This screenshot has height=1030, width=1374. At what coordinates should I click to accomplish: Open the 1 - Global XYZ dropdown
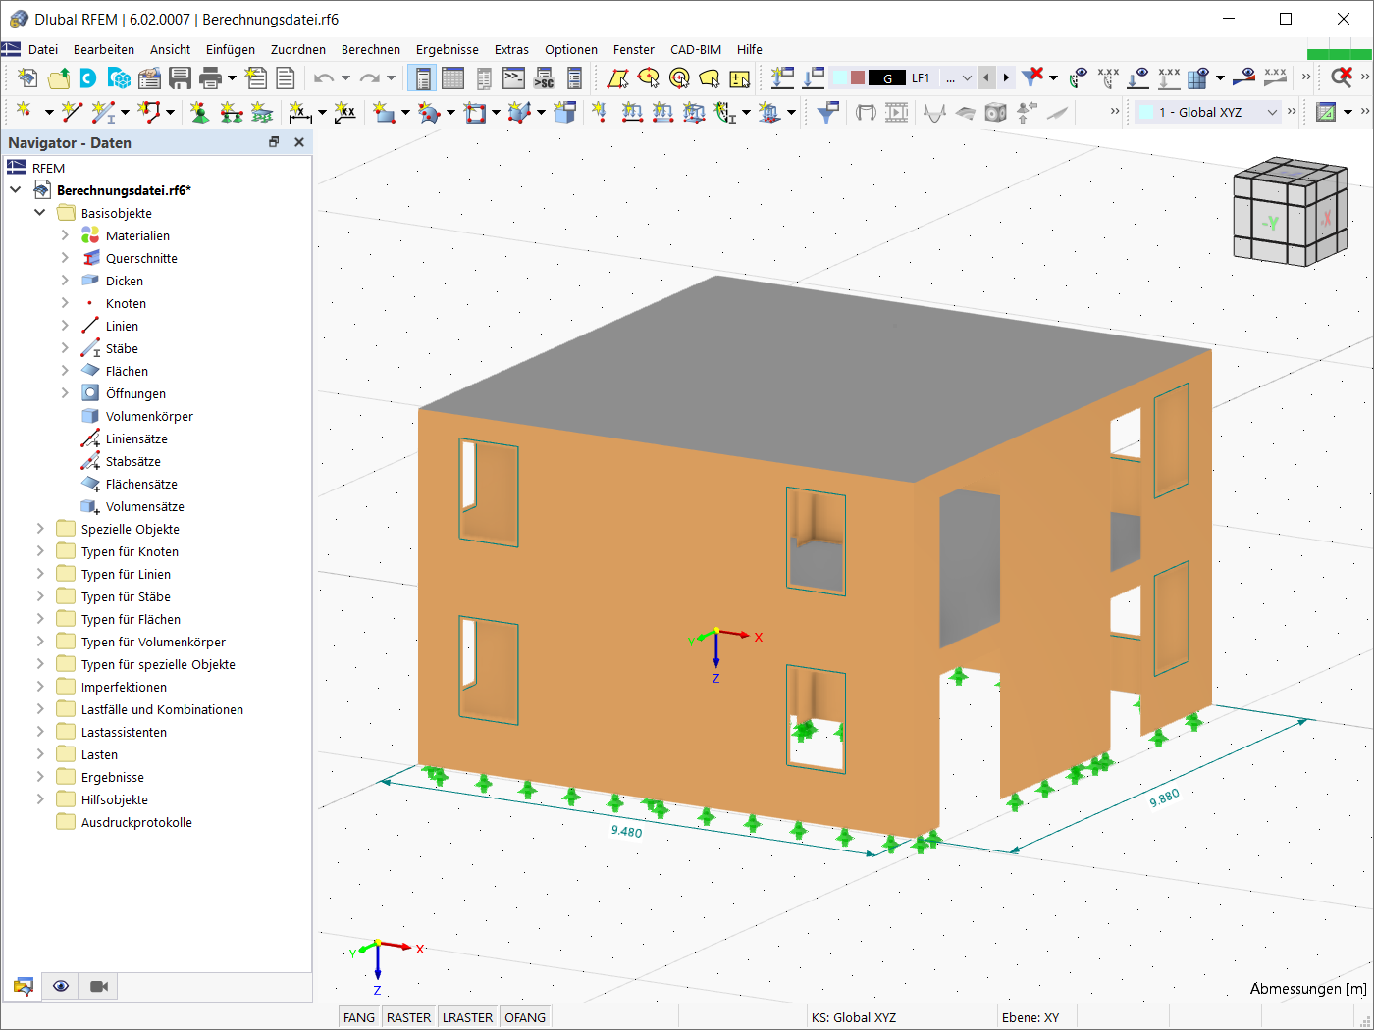(x=1273, y=112)
